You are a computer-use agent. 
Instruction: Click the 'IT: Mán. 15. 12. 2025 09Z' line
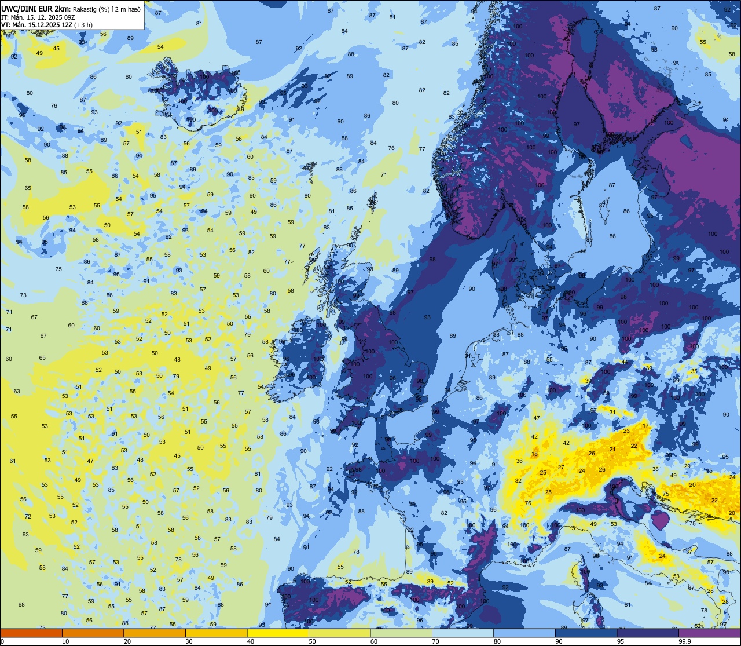[38, 17]
